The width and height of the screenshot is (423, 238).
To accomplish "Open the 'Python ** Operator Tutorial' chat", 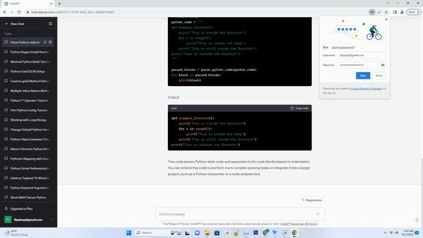I will pos(28,100).
